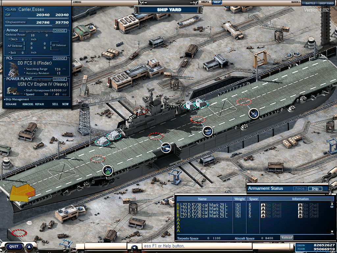Switch to the BATTLE tab
337x253 pixels.
click(x=310, y=3)
